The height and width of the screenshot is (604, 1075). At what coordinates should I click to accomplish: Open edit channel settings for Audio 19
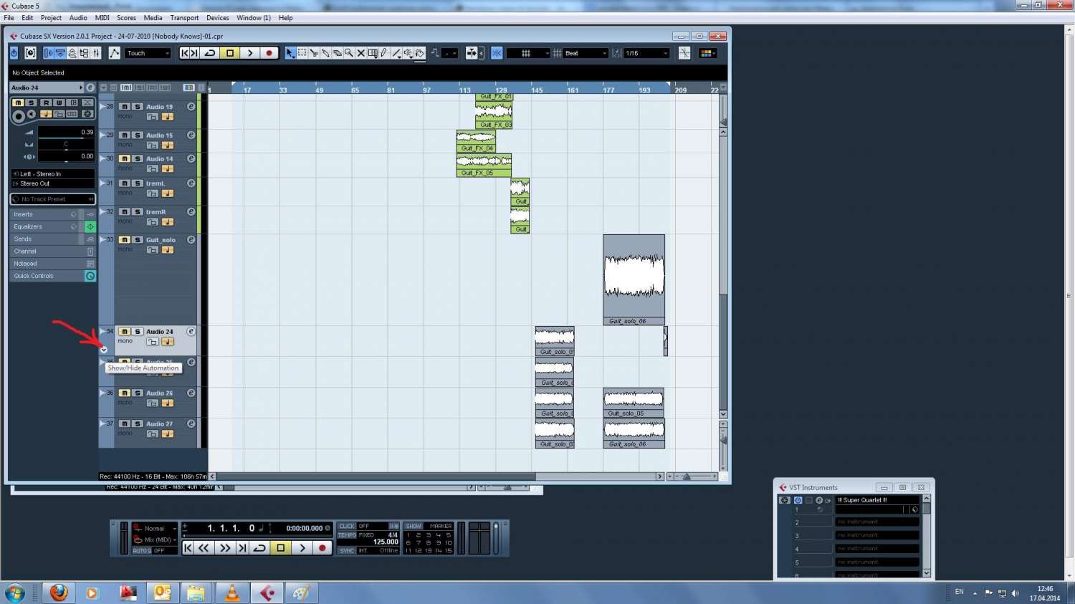[191, 107]
